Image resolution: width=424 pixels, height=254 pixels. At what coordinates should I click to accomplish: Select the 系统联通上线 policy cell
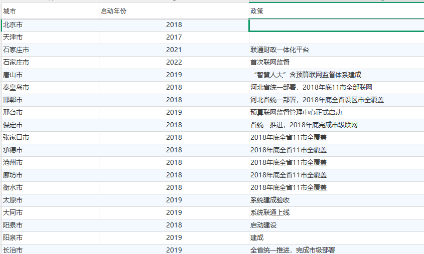tap(336, 213)
